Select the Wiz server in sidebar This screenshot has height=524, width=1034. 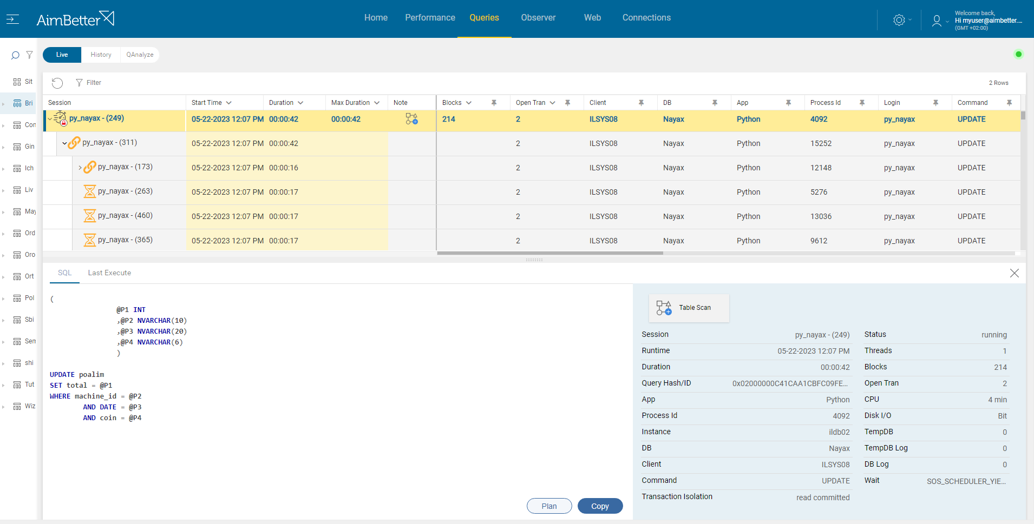pyautogui.click(x=24, y=406)
